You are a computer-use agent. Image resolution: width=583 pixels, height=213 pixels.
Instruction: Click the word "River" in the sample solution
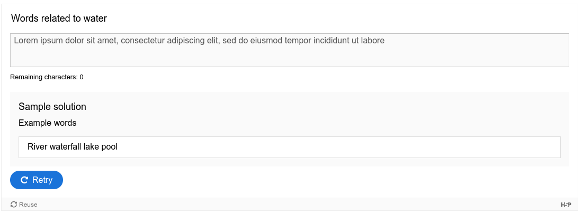click(38, 146)
